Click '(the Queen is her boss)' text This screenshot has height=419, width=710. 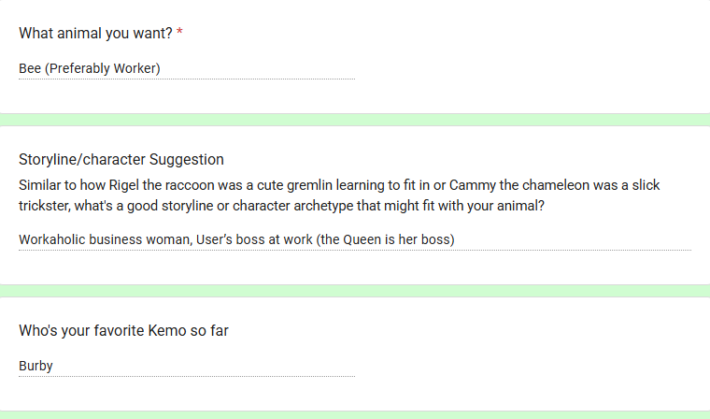pyautogui.click(x=385, y=239)
